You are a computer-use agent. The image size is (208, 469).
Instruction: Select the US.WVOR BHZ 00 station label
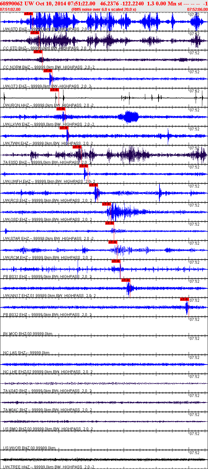pyautogui.click(x=19, y=448)
